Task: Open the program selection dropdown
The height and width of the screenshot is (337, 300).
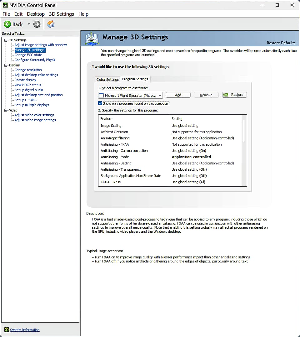Action: [x=160, y=95]
